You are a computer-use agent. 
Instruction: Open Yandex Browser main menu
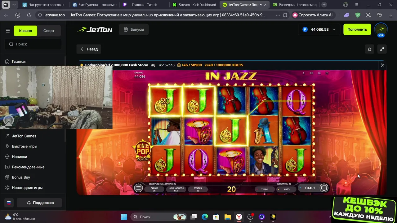tap(356, 5)
